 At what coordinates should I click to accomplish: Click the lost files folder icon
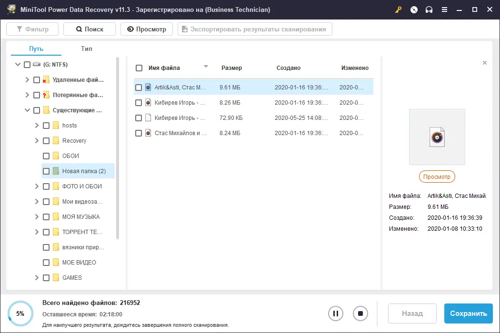(x=46, y=95)
